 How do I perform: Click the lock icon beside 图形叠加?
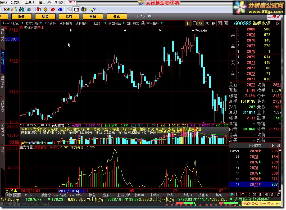143,23
